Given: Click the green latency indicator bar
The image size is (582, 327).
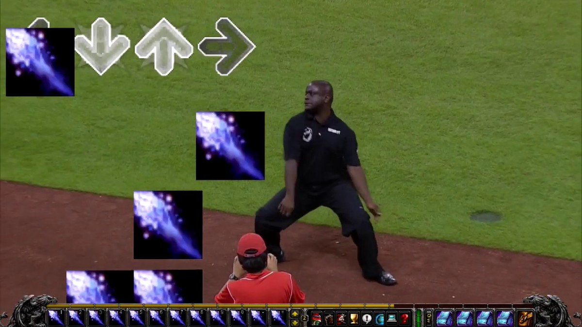Looking at the screenshot, I should [419, 318].
